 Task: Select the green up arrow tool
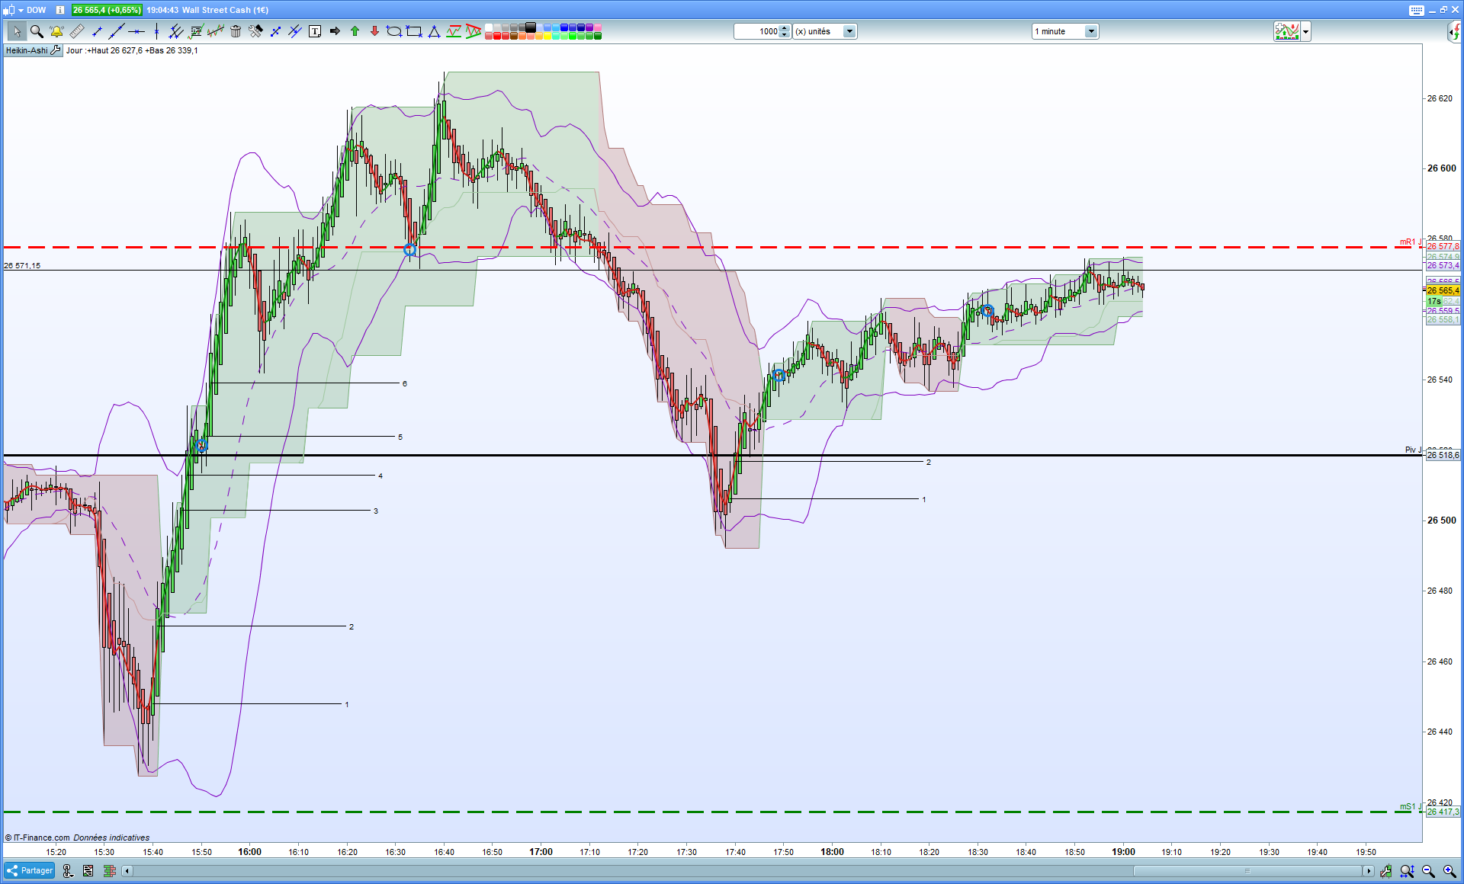coord(355,31)
